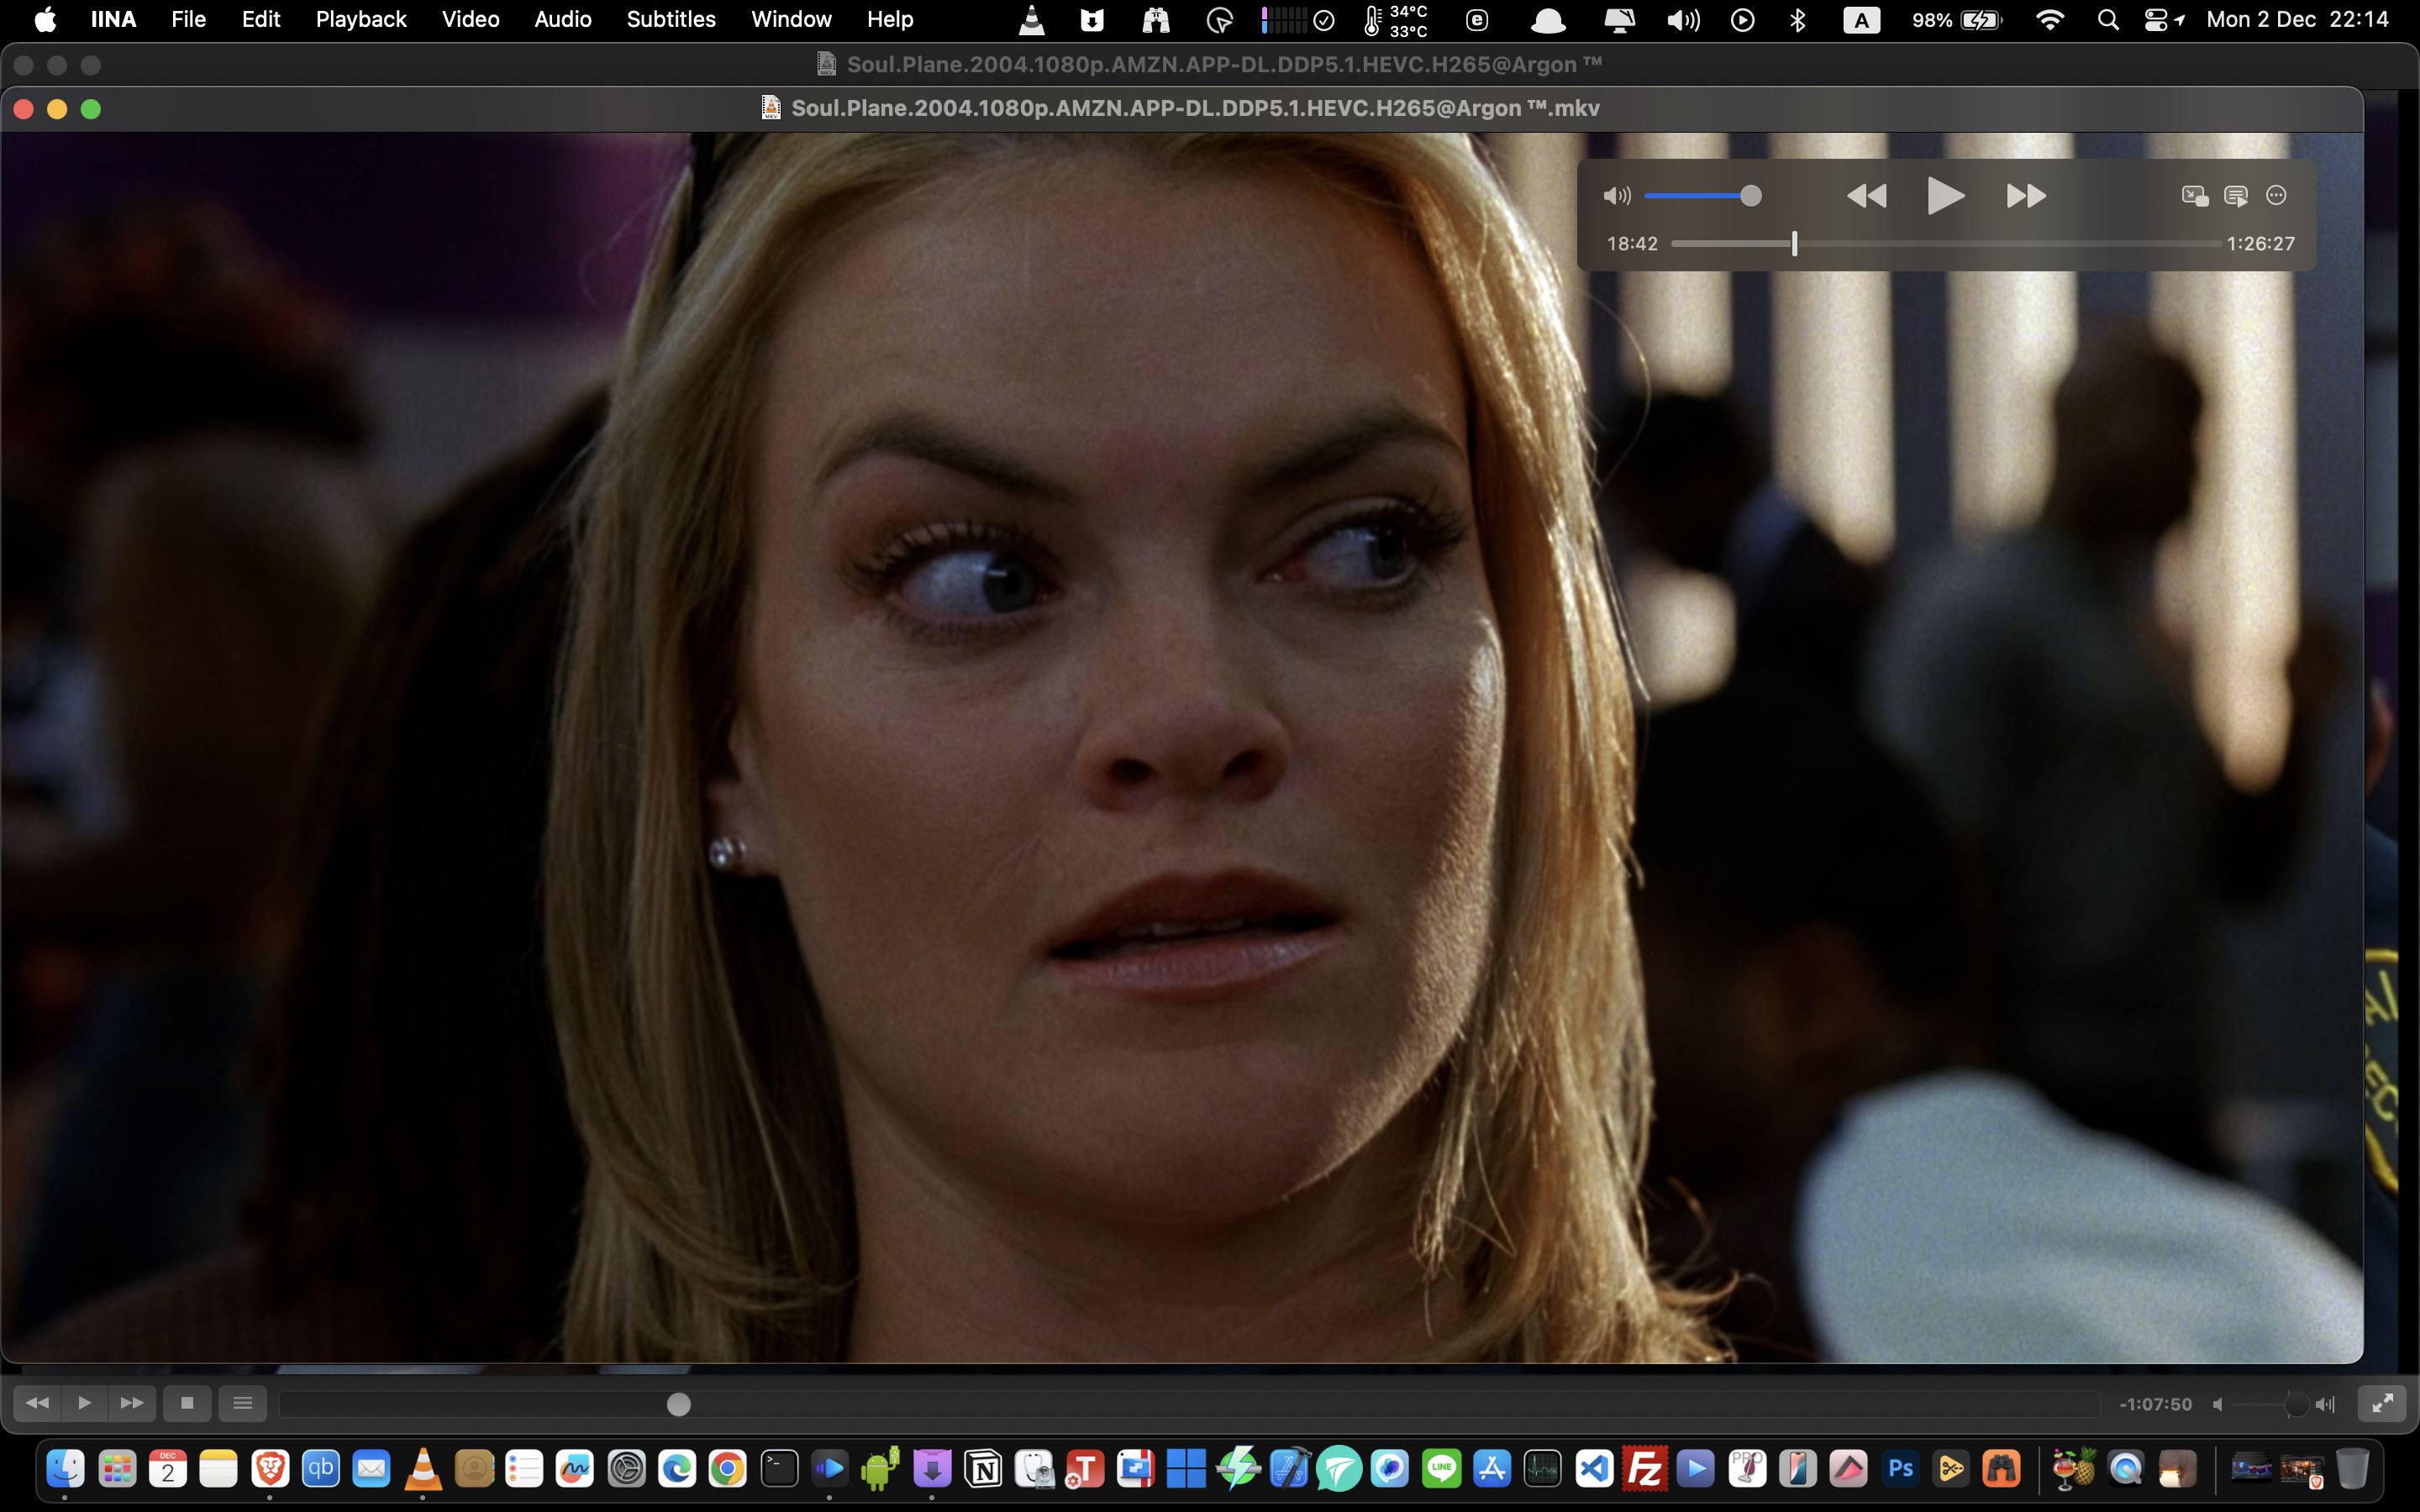
Task: Open Spotlight search magnifier
Action: pos(2108,19)
